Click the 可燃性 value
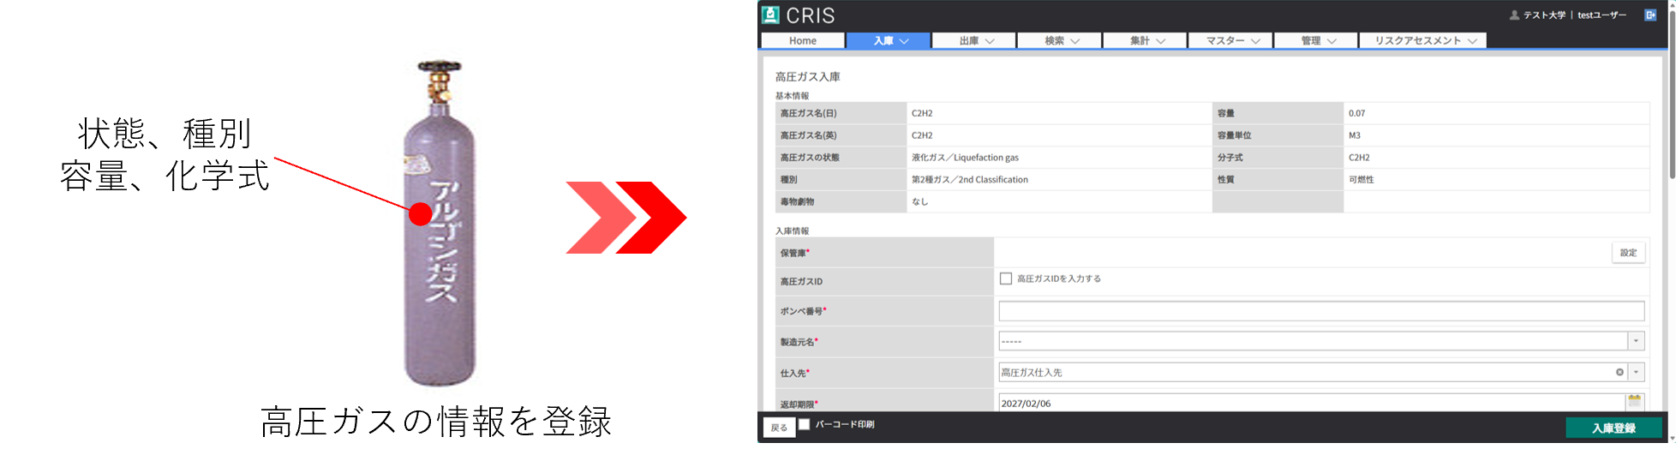1676x467 pixels. [x=1361, y=180]
